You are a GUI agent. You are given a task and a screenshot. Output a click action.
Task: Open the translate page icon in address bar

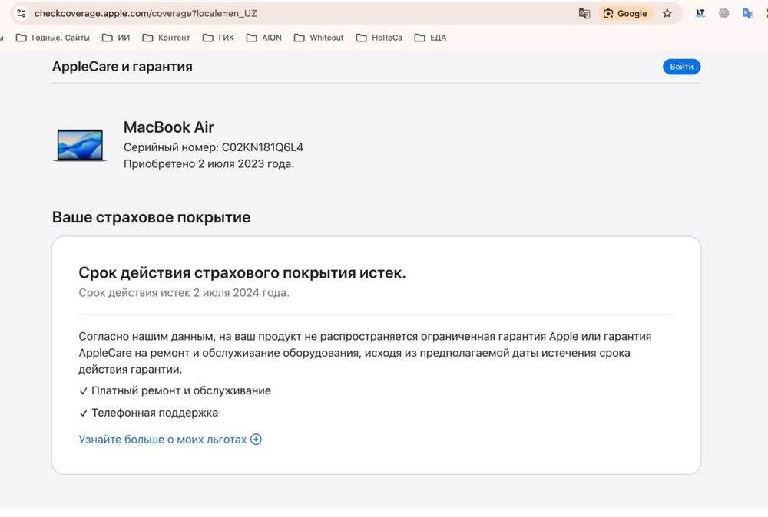coord(584,13)
